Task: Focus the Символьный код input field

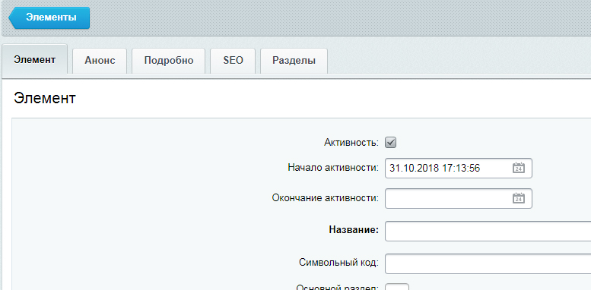Action: 488,263
